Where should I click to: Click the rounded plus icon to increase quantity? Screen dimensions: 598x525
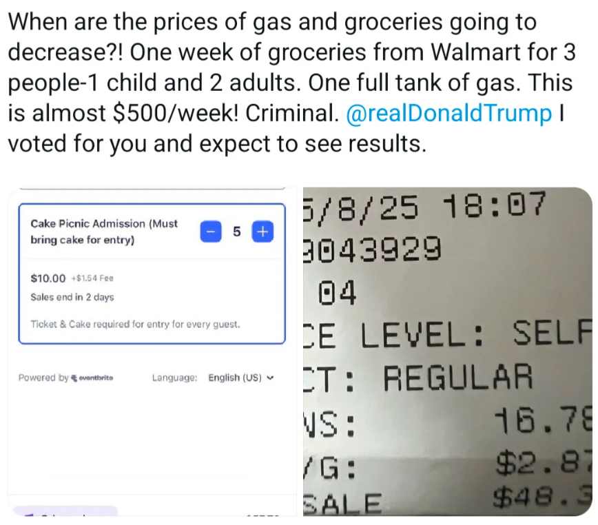(262, 231)
